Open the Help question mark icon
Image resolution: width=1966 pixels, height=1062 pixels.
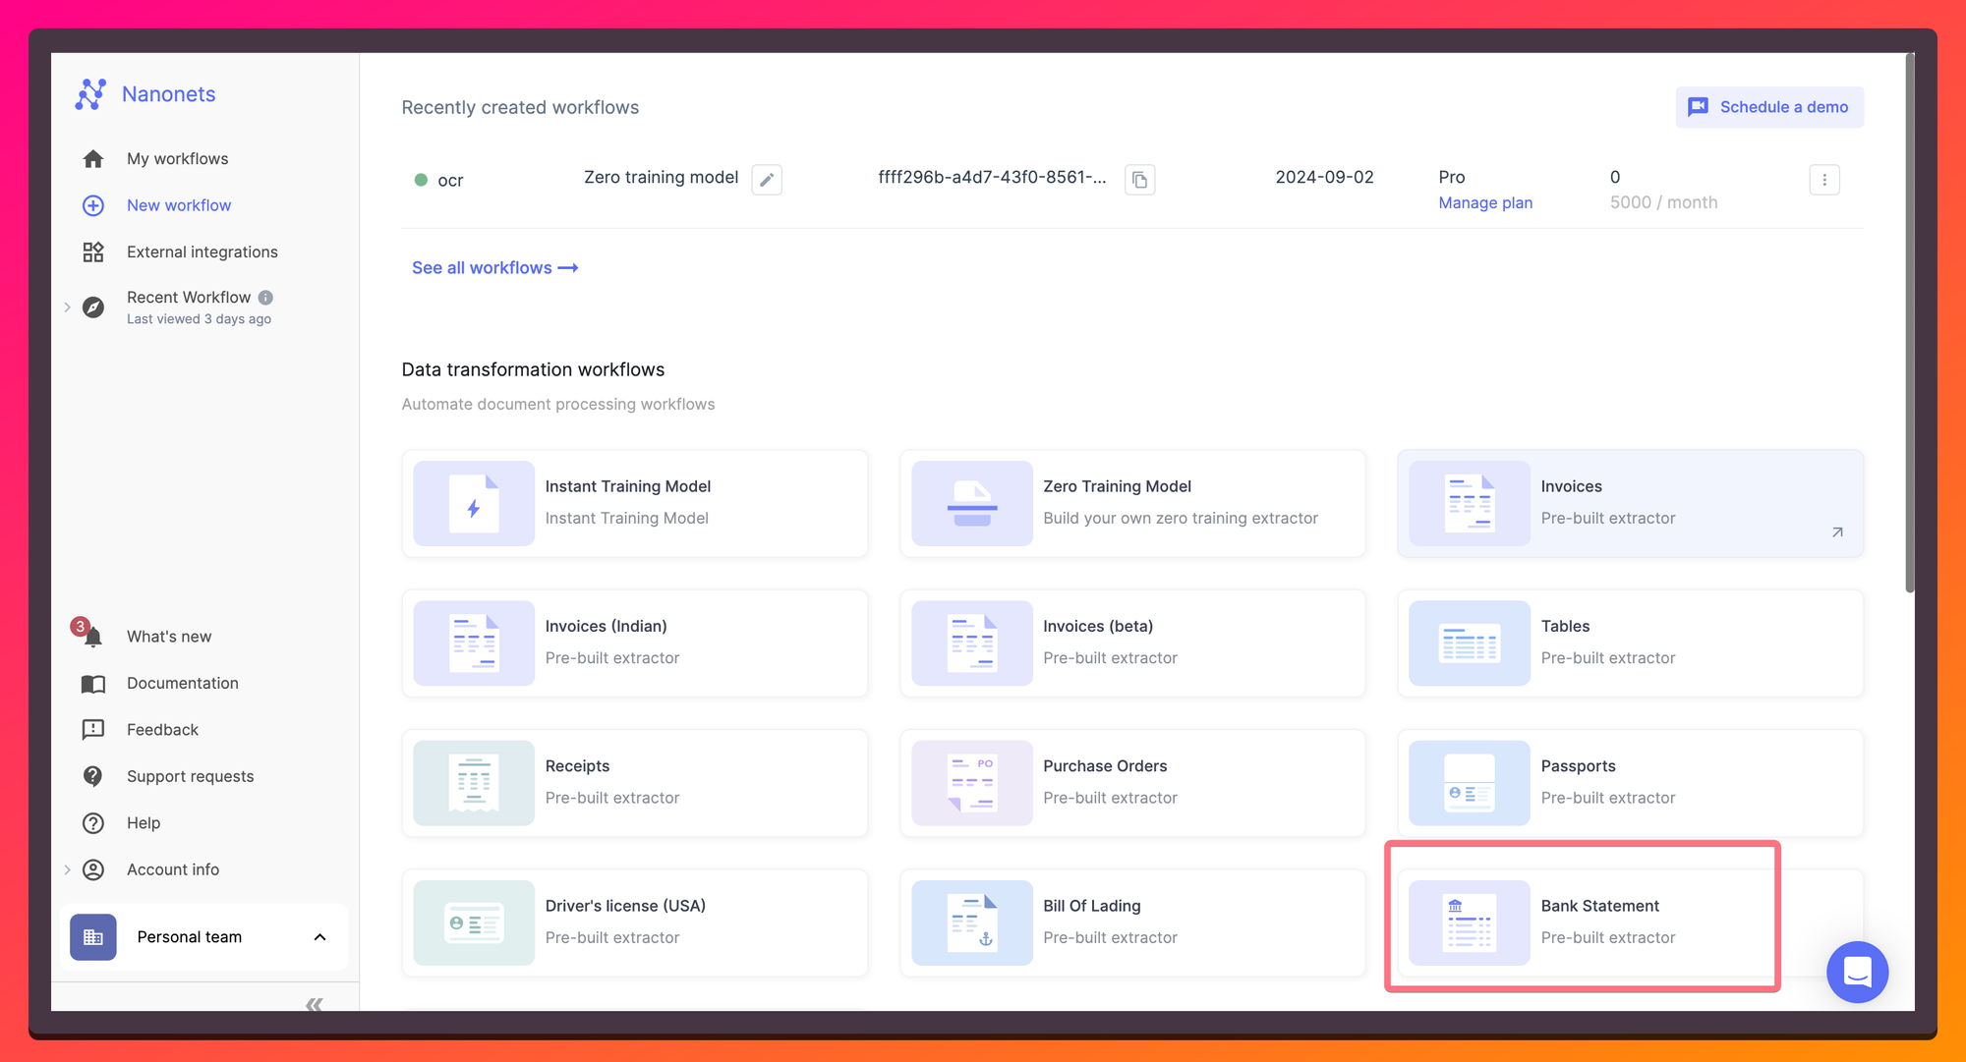pos(93,823)
